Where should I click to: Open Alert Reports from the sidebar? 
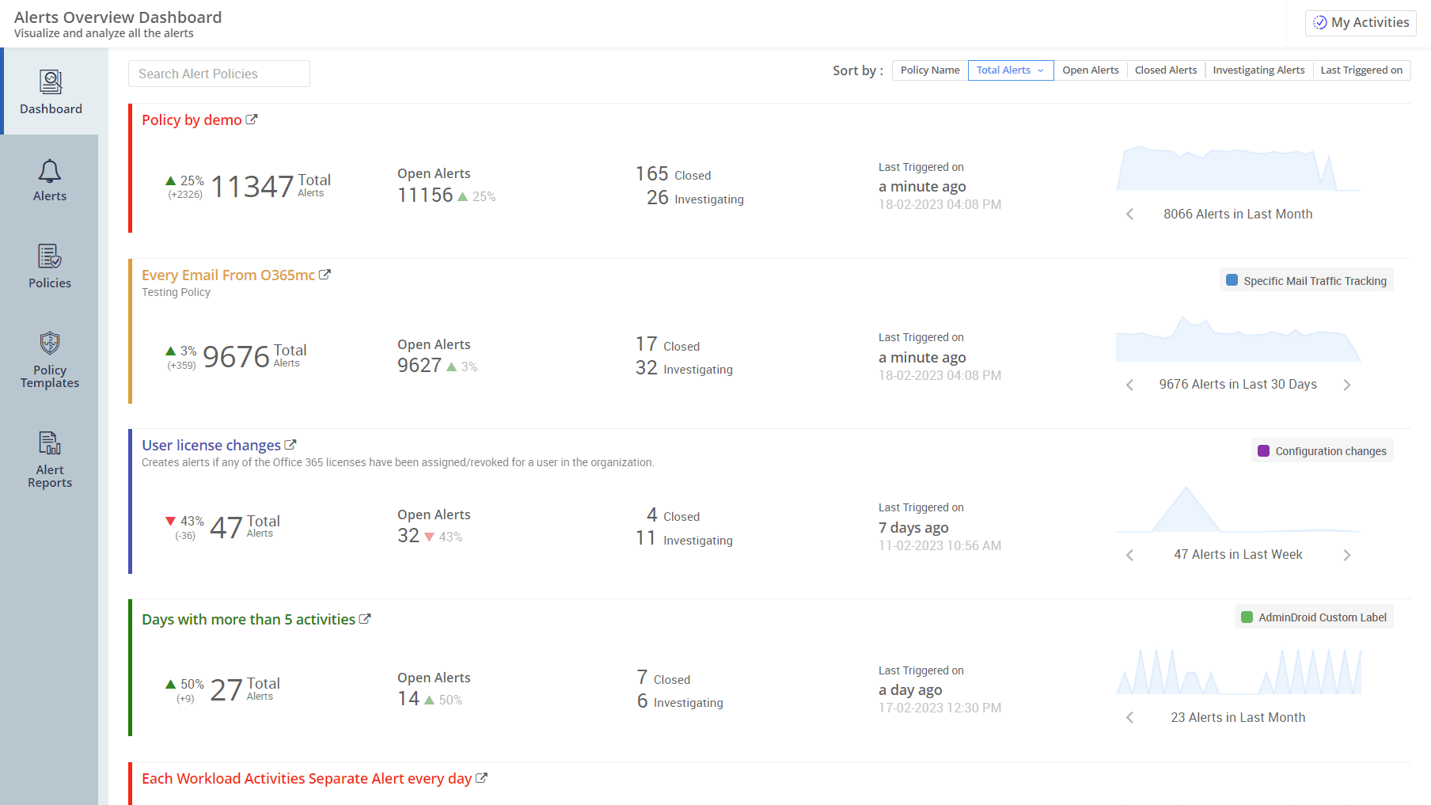tap(49, 443)
